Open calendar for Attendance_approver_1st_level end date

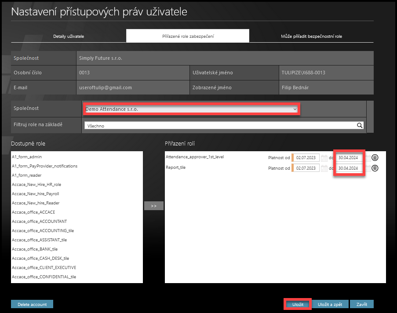click(x=368, y=157)
